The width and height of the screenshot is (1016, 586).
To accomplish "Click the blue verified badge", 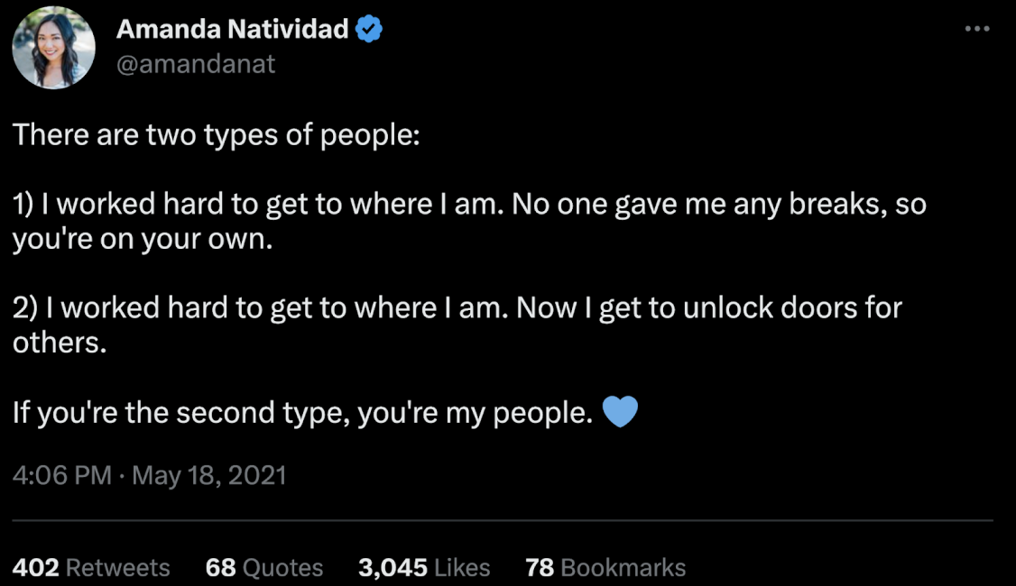I will (369, 30).
